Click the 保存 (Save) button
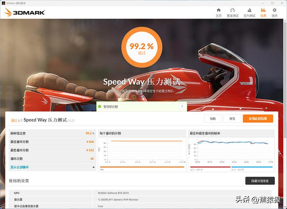Screen dimensions: 287x209 coord(232,119)
